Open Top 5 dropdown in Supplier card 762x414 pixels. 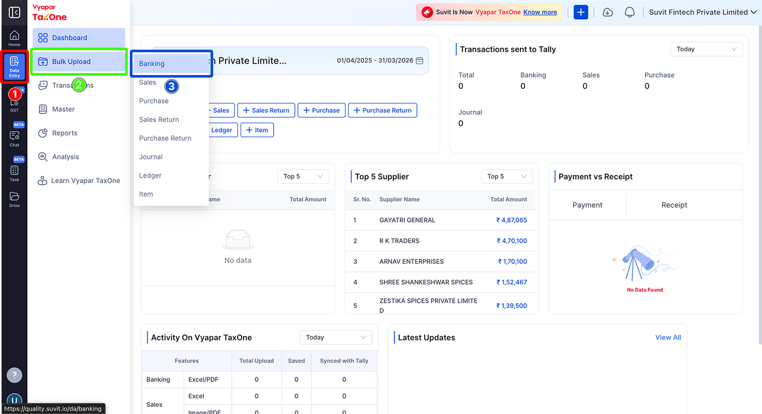coord(506,176)
